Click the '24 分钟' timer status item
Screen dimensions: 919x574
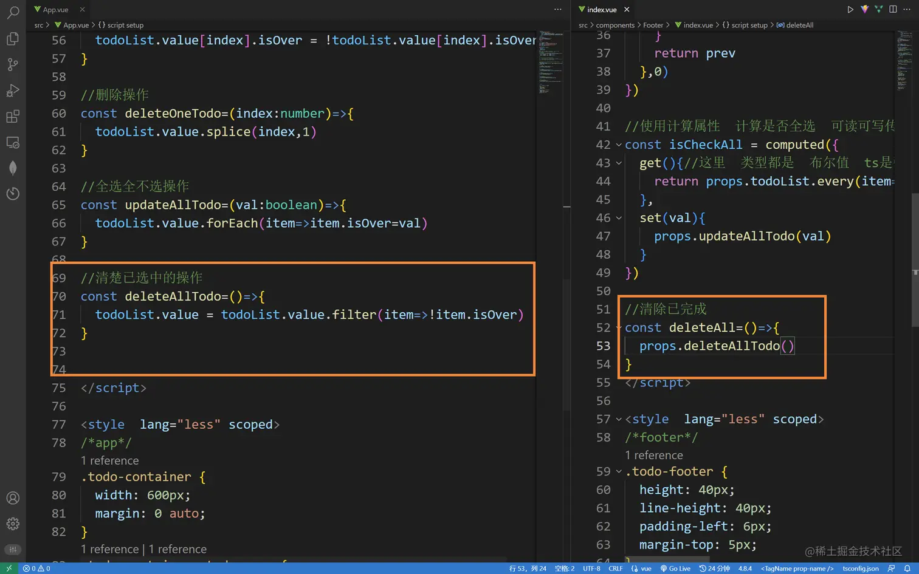[x=715, y=569]
